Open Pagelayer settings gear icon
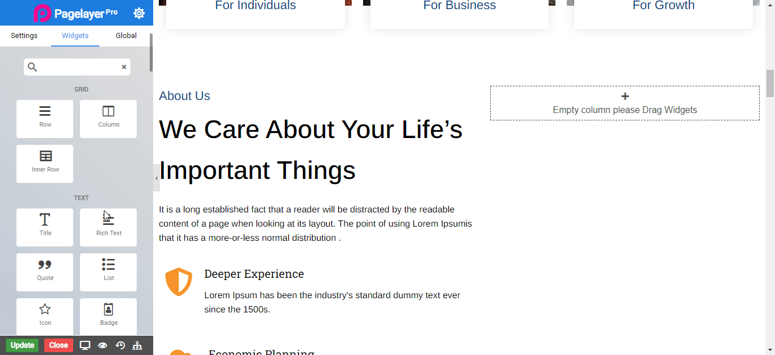This screenshot has width=775, height=355. click(139, 13)
